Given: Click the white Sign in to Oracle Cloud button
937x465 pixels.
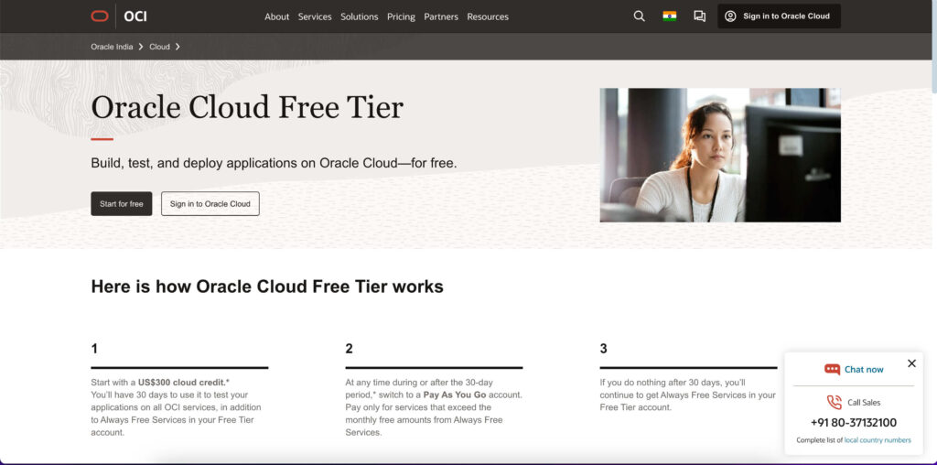Looking at the screenshot, I should point(210,204).
